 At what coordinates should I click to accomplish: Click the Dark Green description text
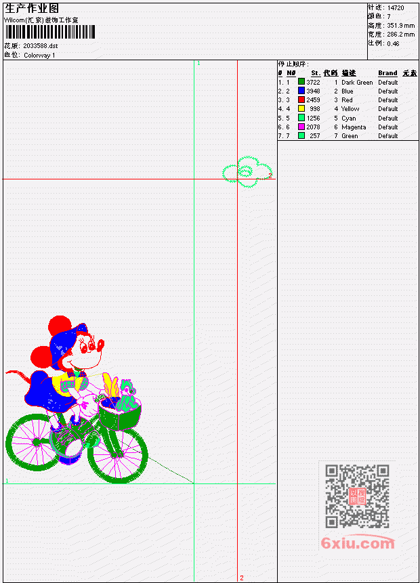pos(357,82)
